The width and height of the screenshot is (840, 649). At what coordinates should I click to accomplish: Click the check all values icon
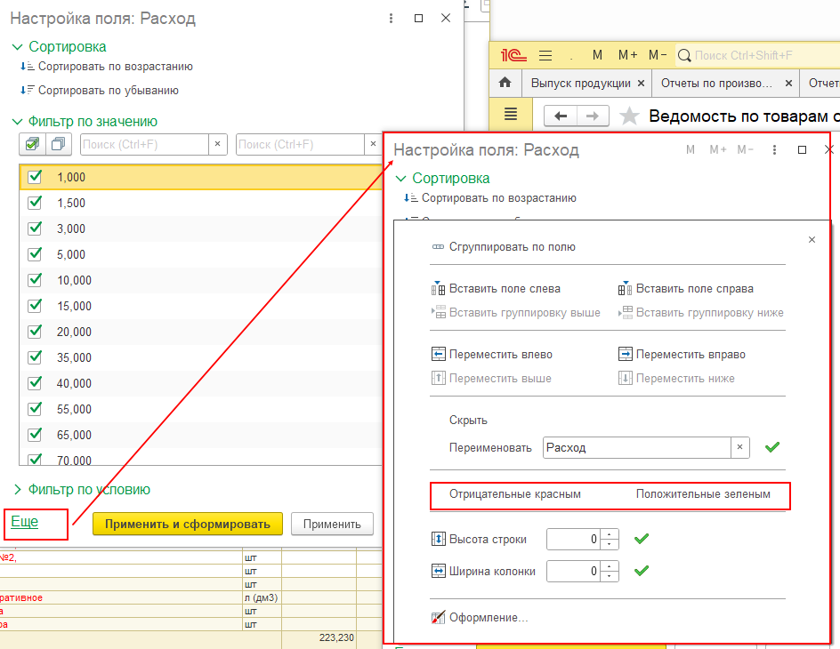click(33, 144)
